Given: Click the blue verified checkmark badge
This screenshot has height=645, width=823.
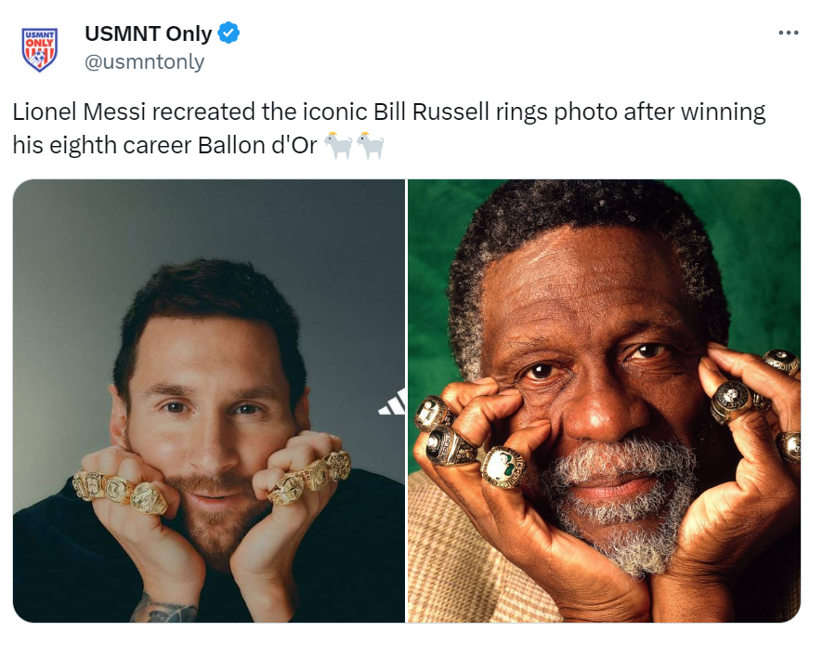Looking at the screenshot, I should 229,34.
